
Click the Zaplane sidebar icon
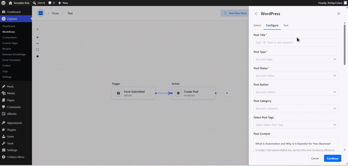[4, 19]
